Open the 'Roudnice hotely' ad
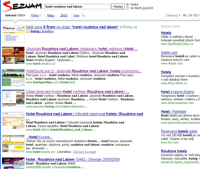Screen dimensions: 200x169 pos(174,151)
